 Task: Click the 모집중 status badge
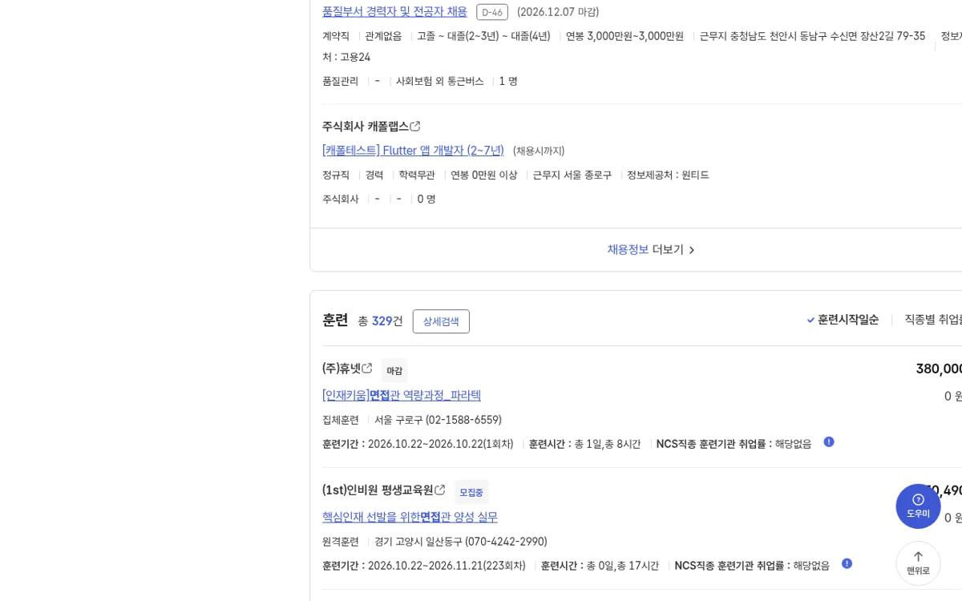pyautogui.click(x=471, y=492)
